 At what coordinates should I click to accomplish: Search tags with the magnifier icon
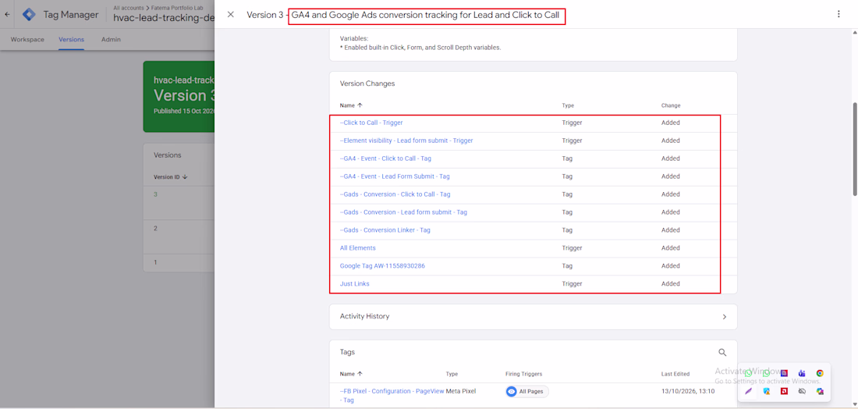(x=722, y=353)
